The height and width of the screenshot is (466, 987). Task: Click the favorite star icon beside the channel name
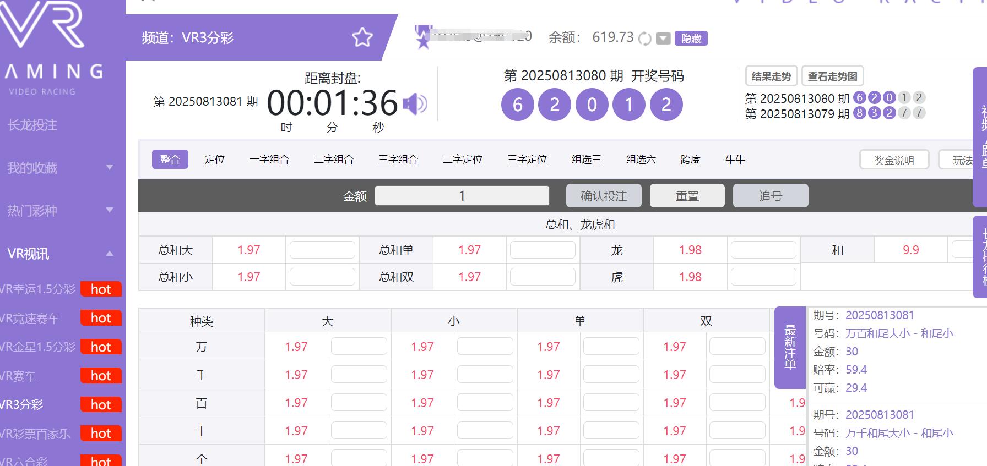coord(362,37)
